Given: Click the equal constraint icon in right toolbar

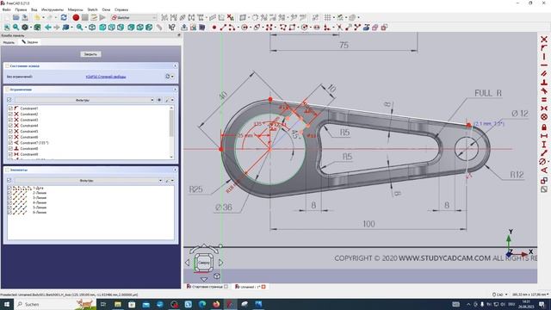Looking at the screenshot, I should 544,100.
